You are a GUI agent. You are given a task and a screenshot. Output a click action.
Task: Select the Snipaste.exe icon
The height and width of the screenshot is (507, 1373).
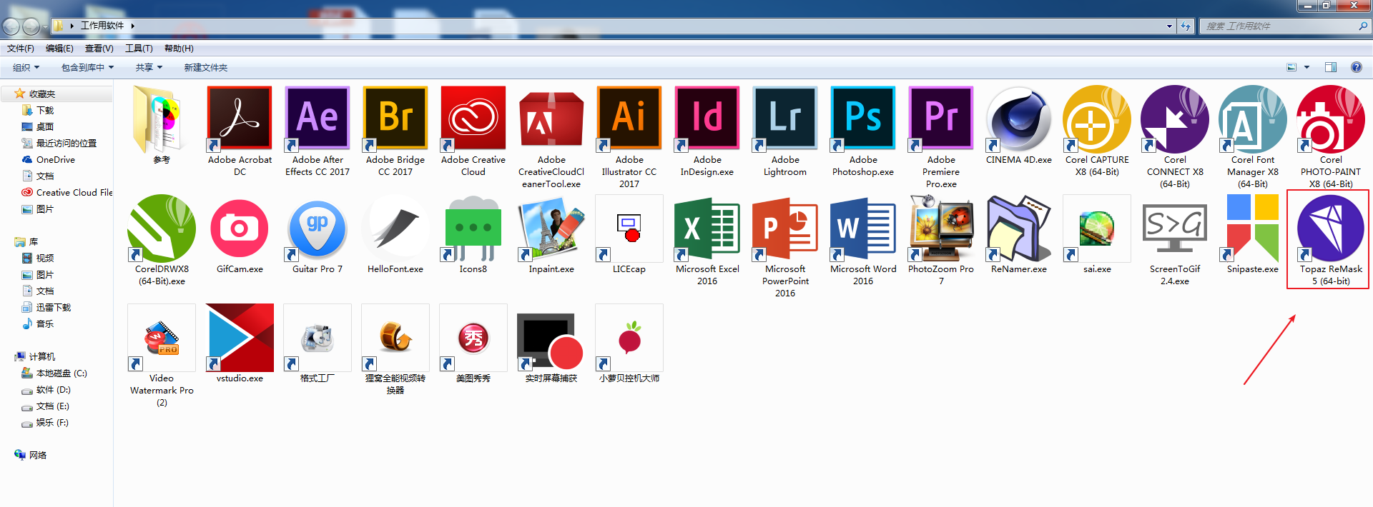tap(1253, 228)
